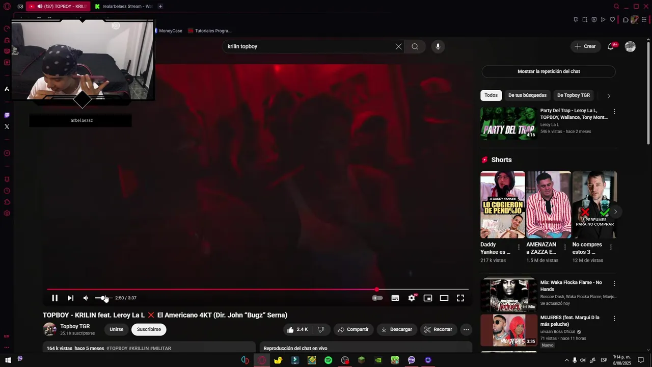
Task: Open options for the Daddy Yankee short
Action: coord(519,247)
